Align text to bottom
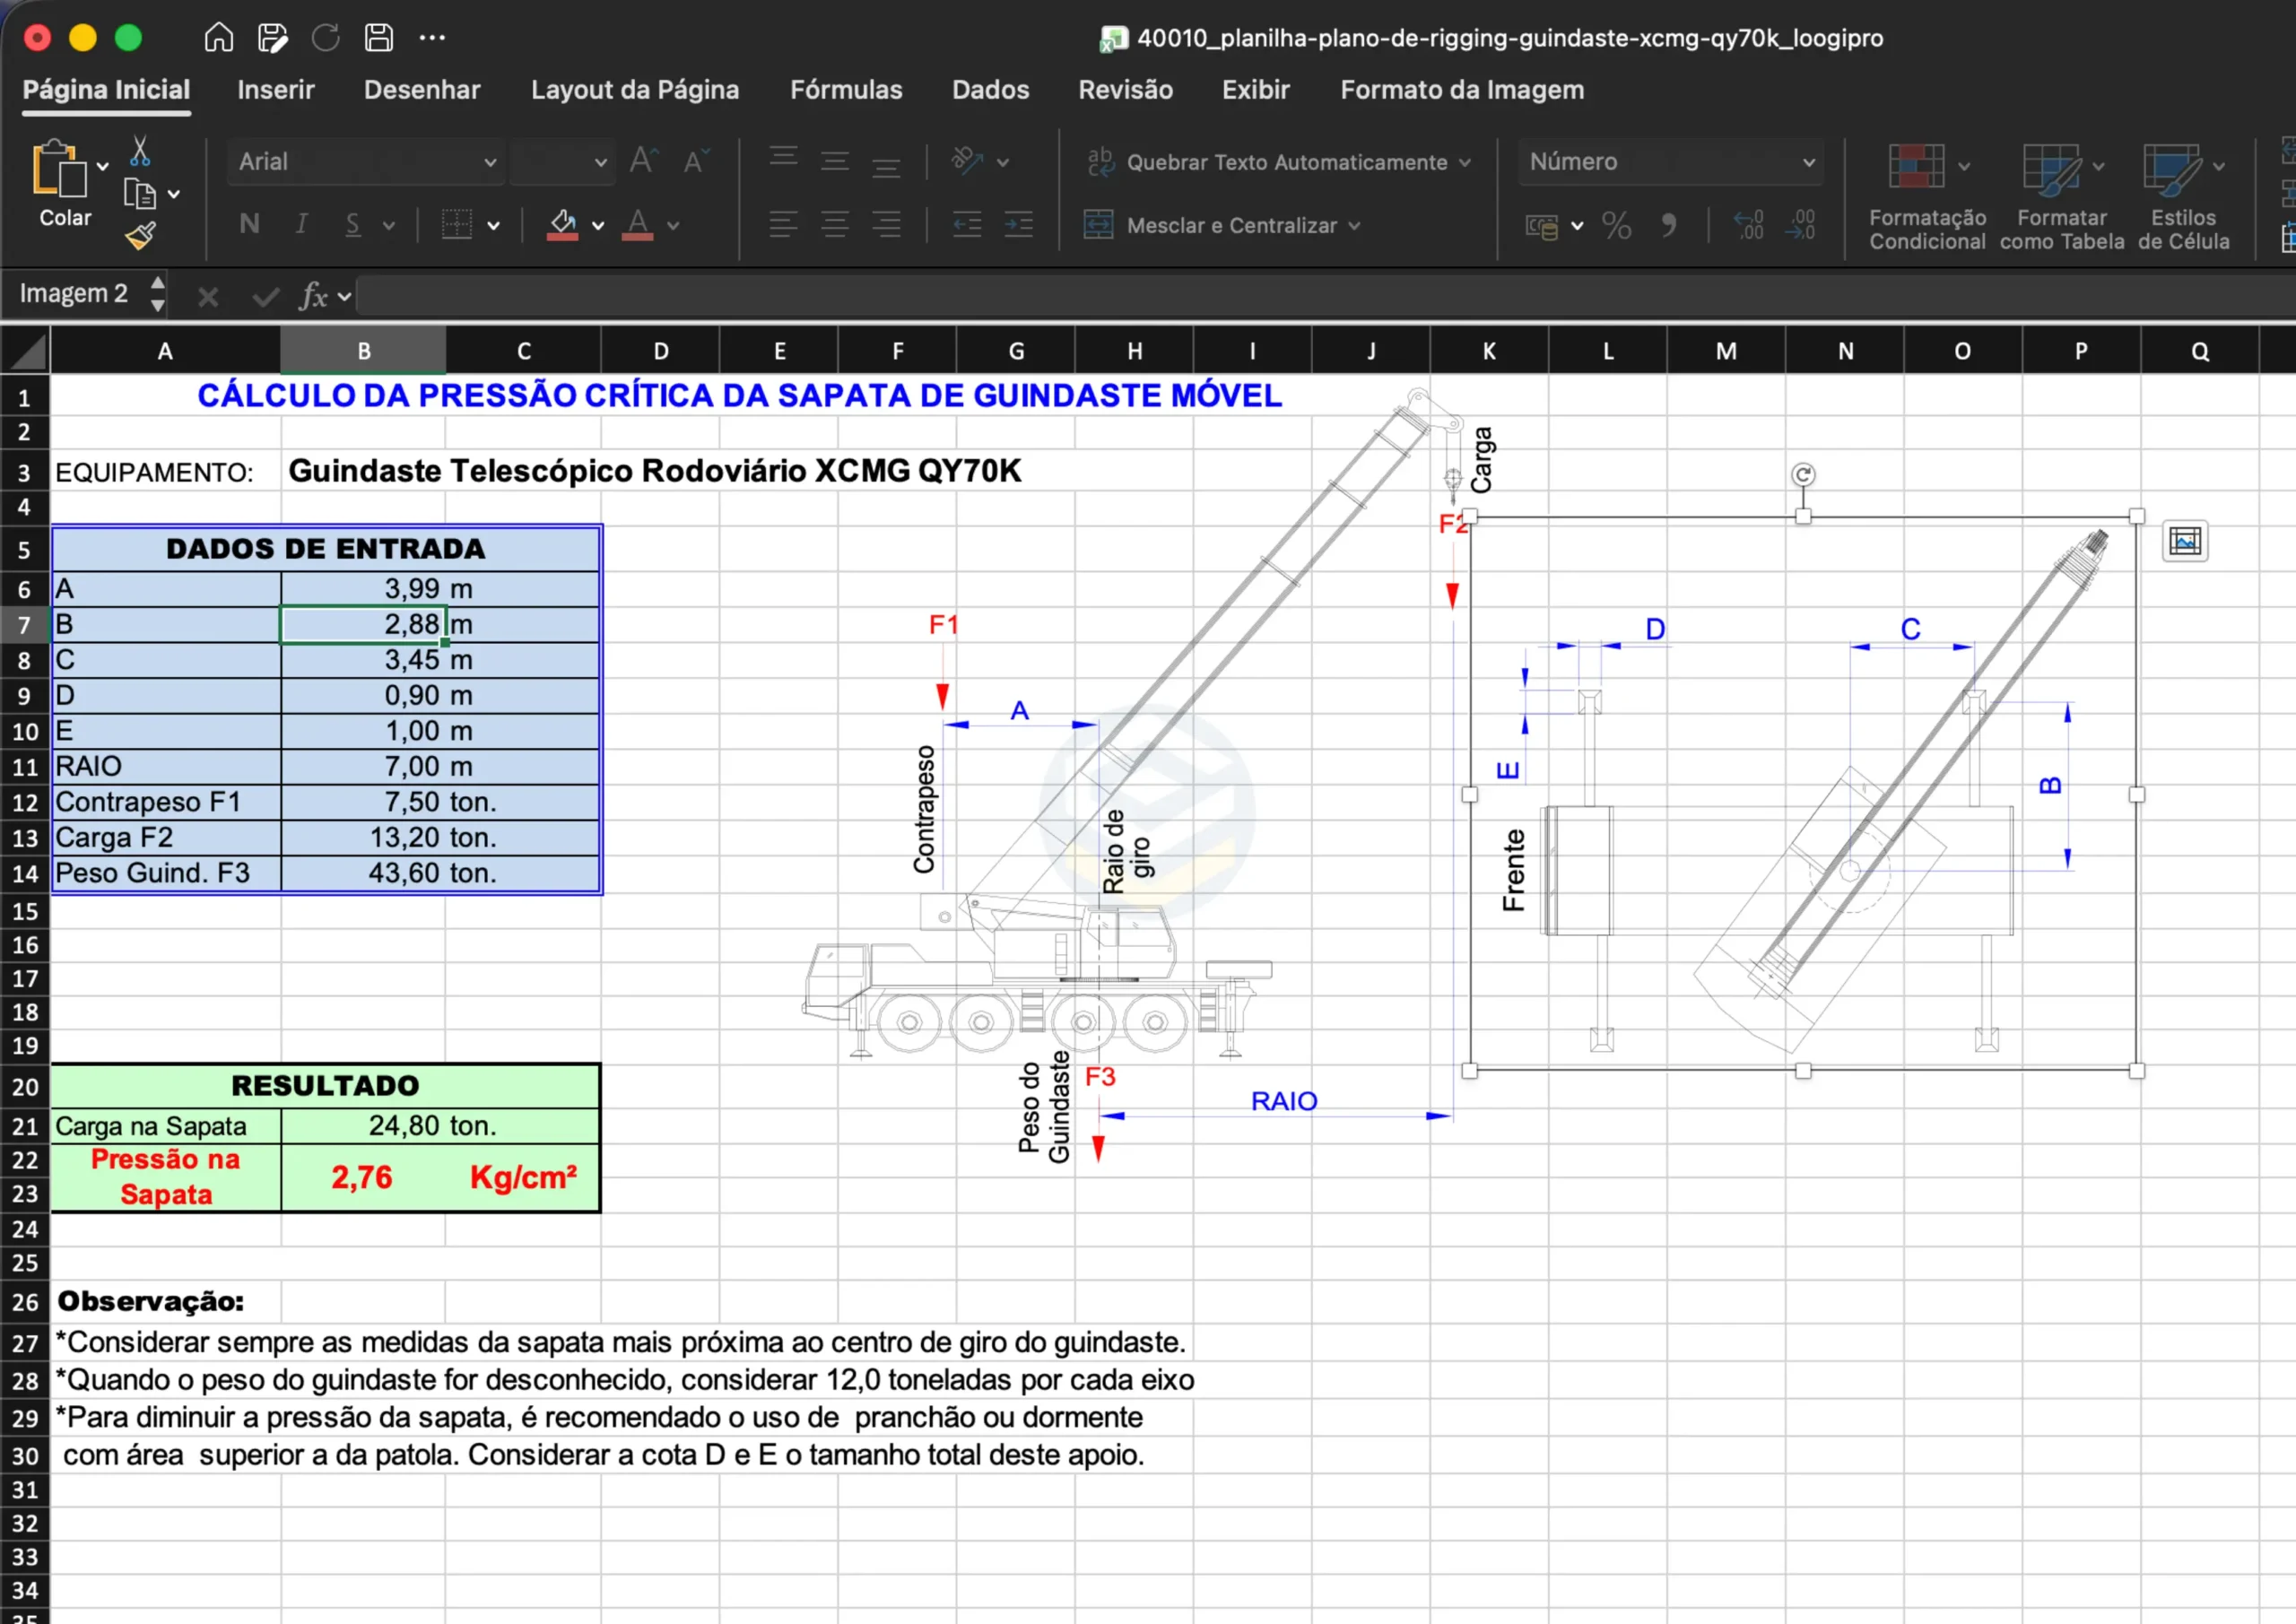The width and height of the screenshot is (2296, 1624). 886,166
